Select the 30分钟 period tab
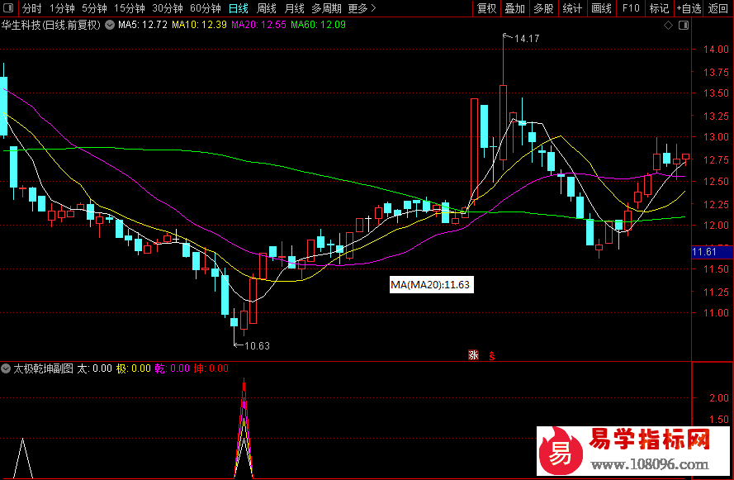Screen dimensions: 734x480 click(168, 8)
